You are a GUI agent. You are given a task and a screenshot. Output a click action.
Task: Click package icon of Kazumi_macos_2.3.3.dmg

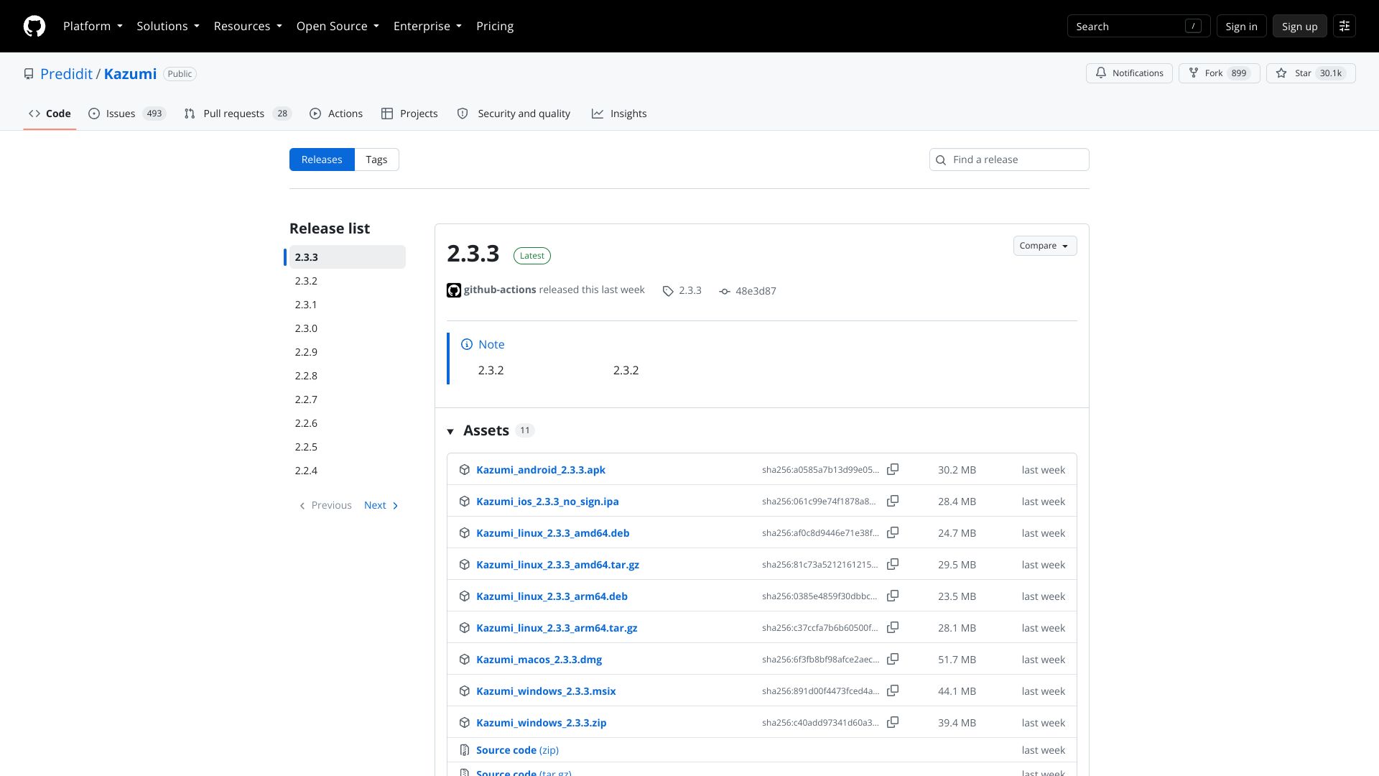(x=465, y=660)
